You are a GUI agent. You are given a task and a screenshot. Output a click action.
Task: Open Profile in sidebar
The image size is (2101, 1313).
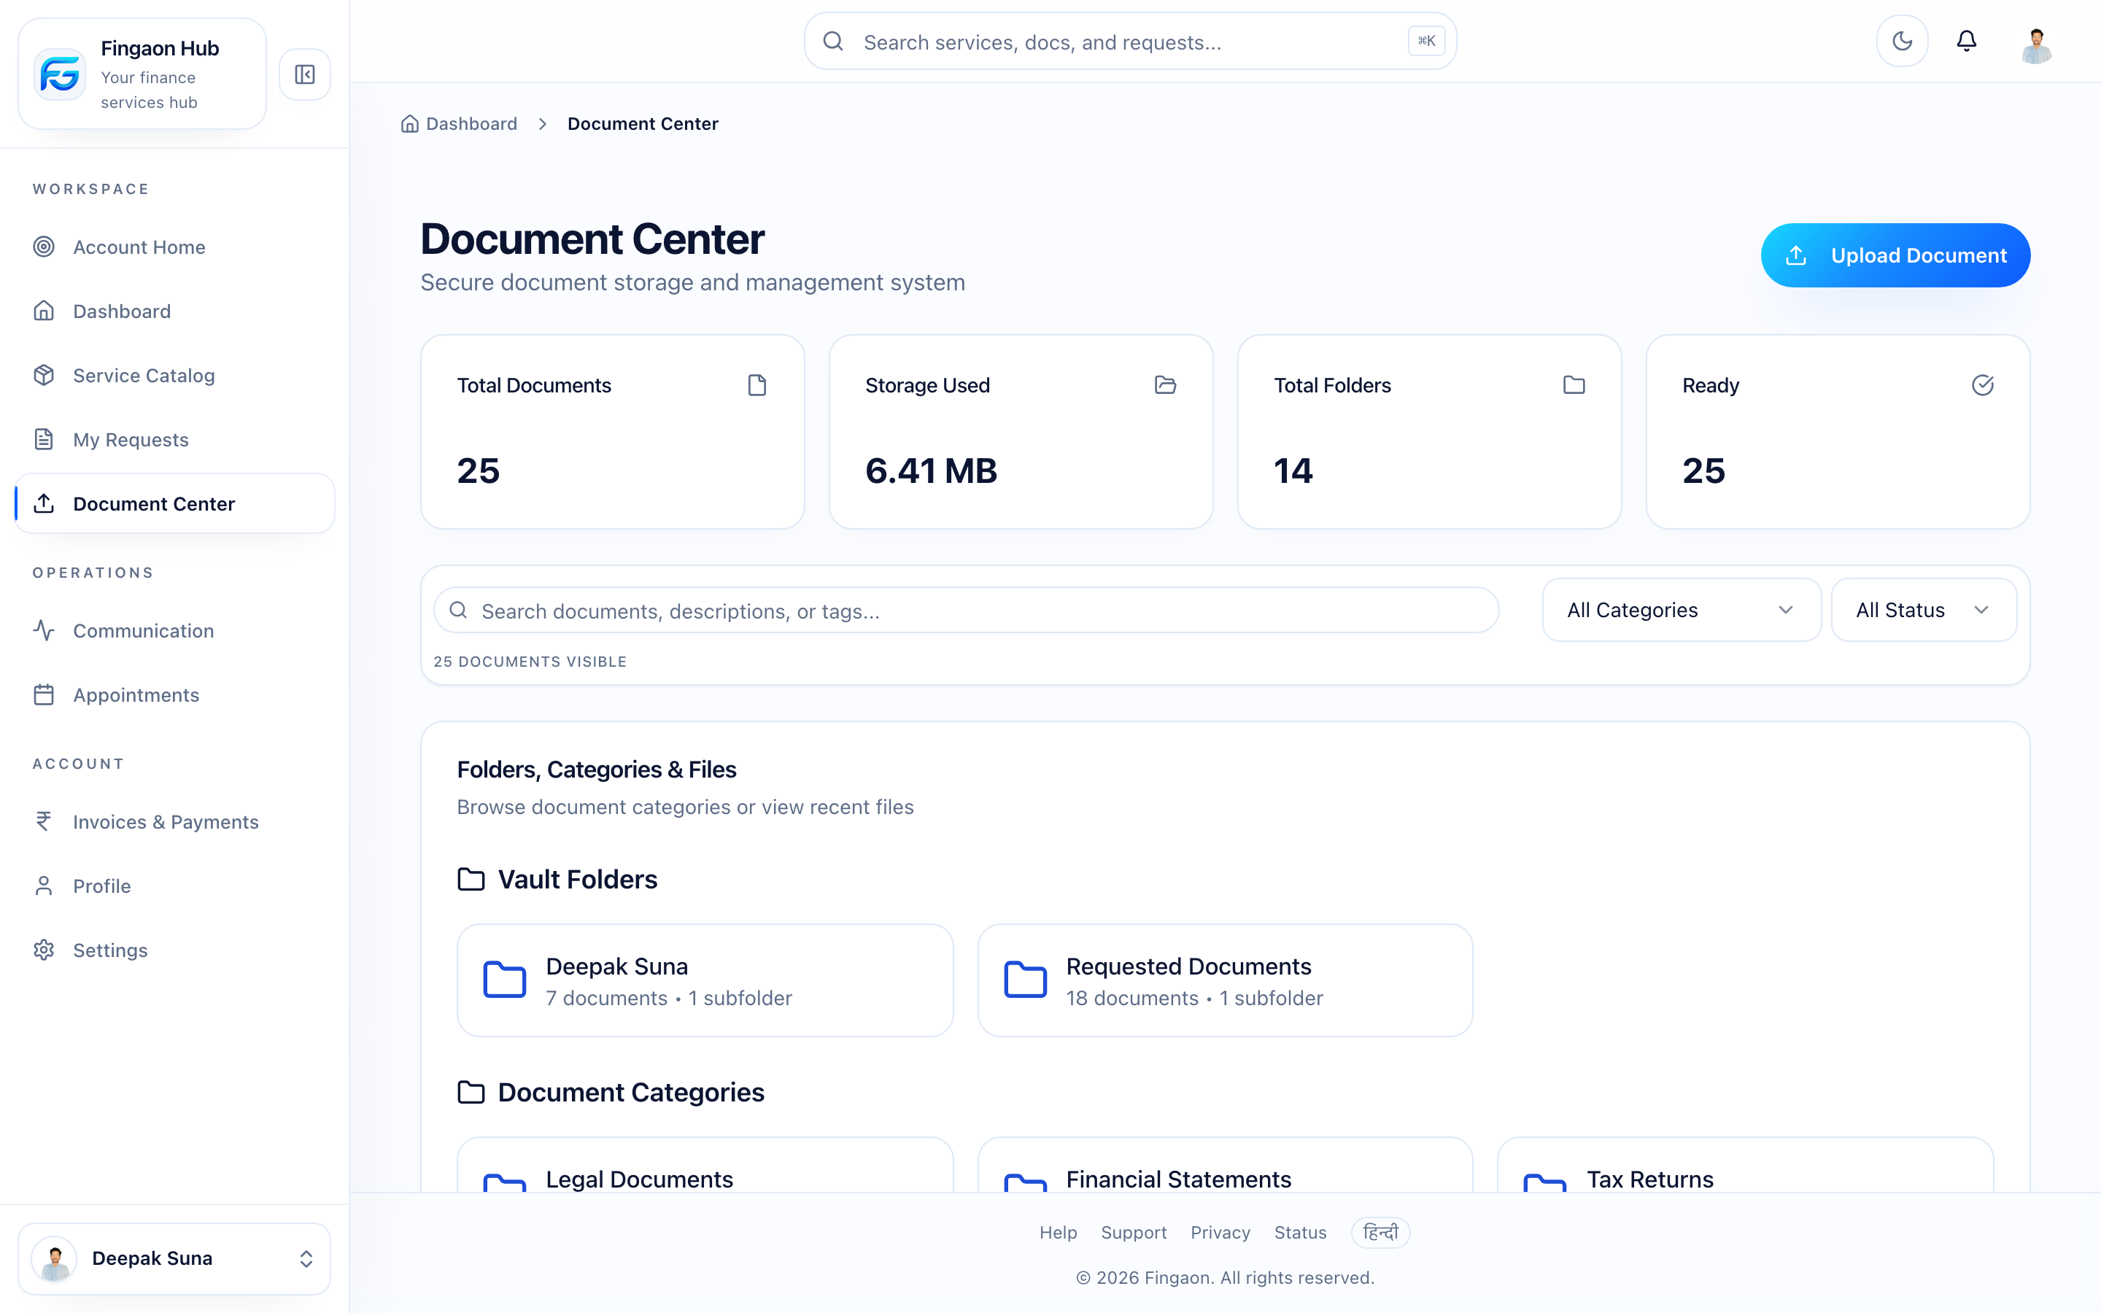(174, 886)
